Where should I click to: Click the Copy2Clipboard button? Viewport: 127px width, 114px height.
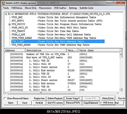click(x=91, y=103)
